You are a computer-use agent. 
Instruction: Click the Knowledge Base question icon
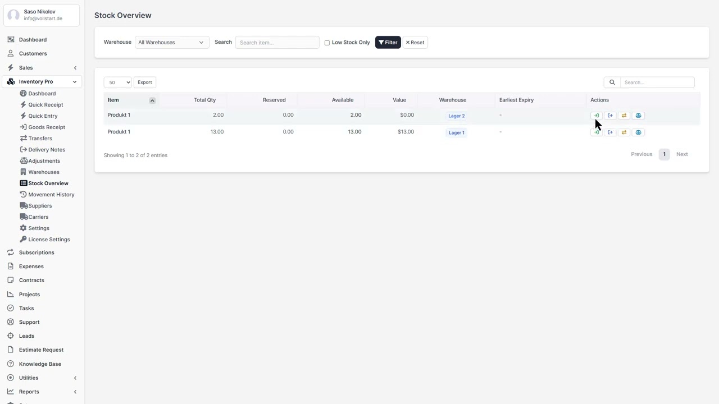click(11, 364)
